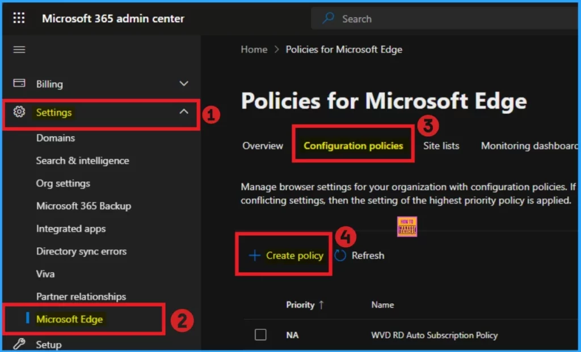Click inside the Search field
The width and height of the screenshot is (581, 352).
(x=445, y=19)
